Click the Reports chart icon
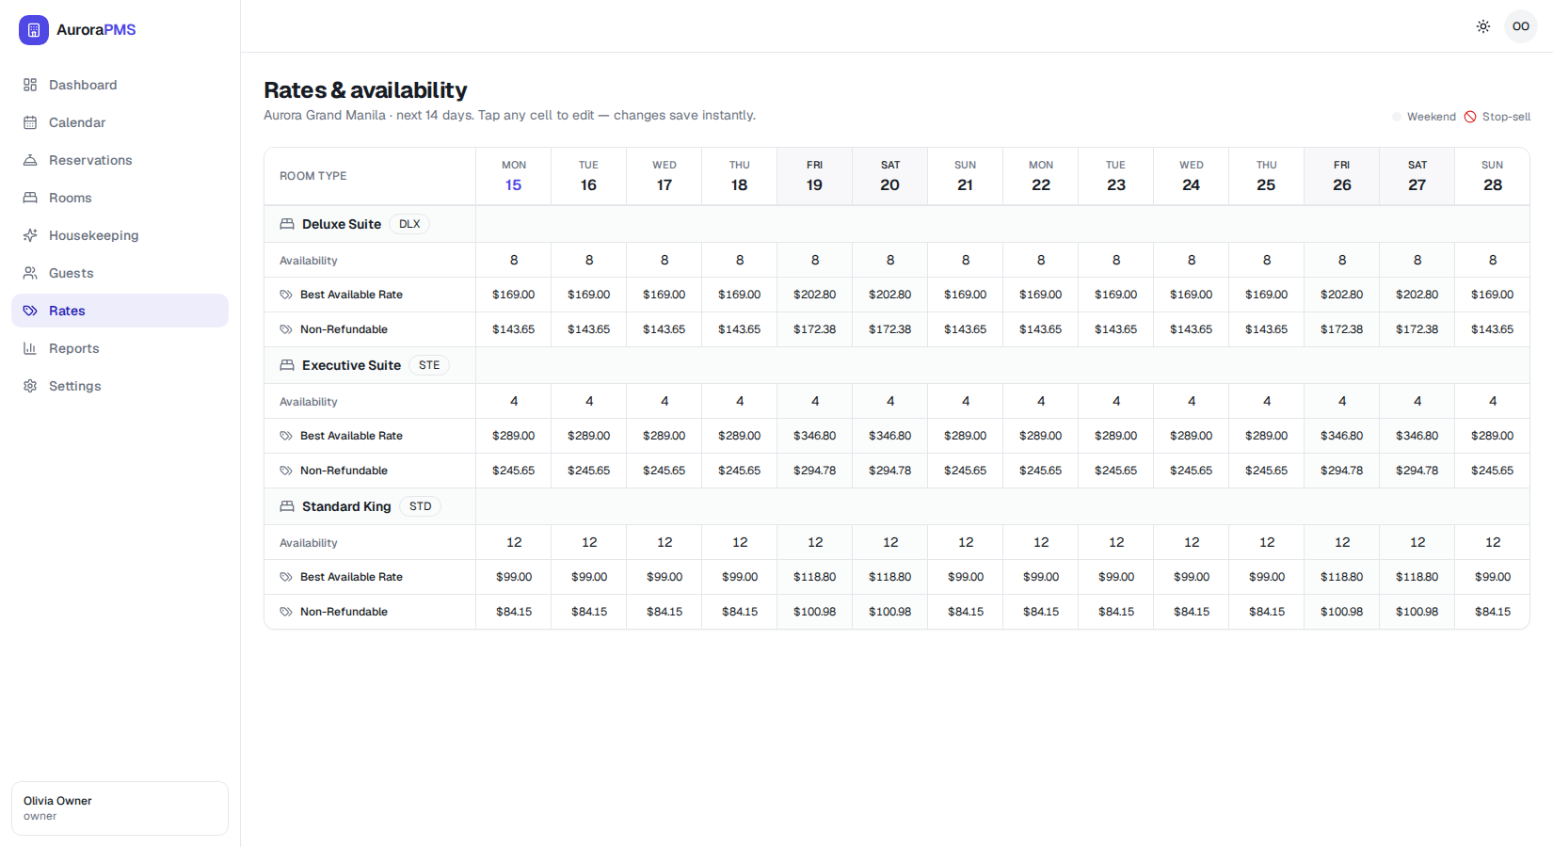 30,348
